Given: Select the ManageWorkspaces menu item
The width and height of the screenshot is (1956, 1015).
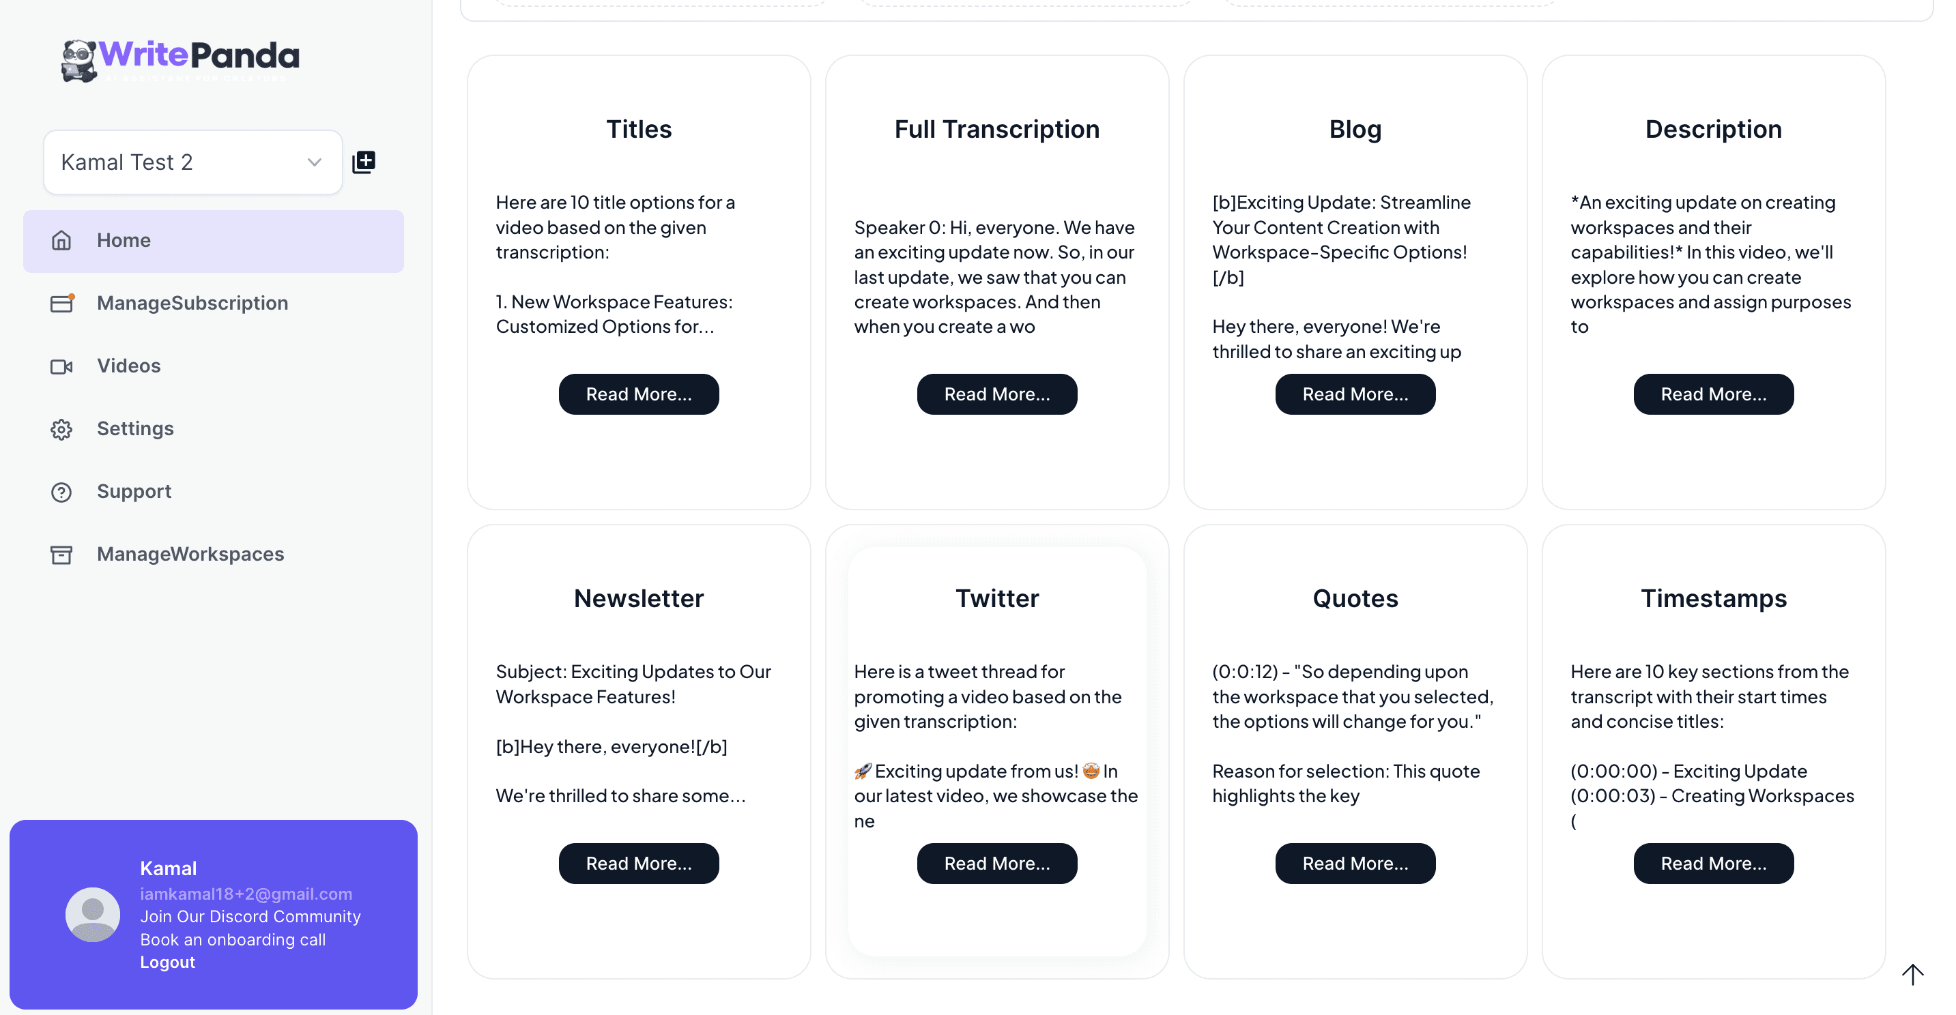Looking at the screenshot, I should 214,555.
